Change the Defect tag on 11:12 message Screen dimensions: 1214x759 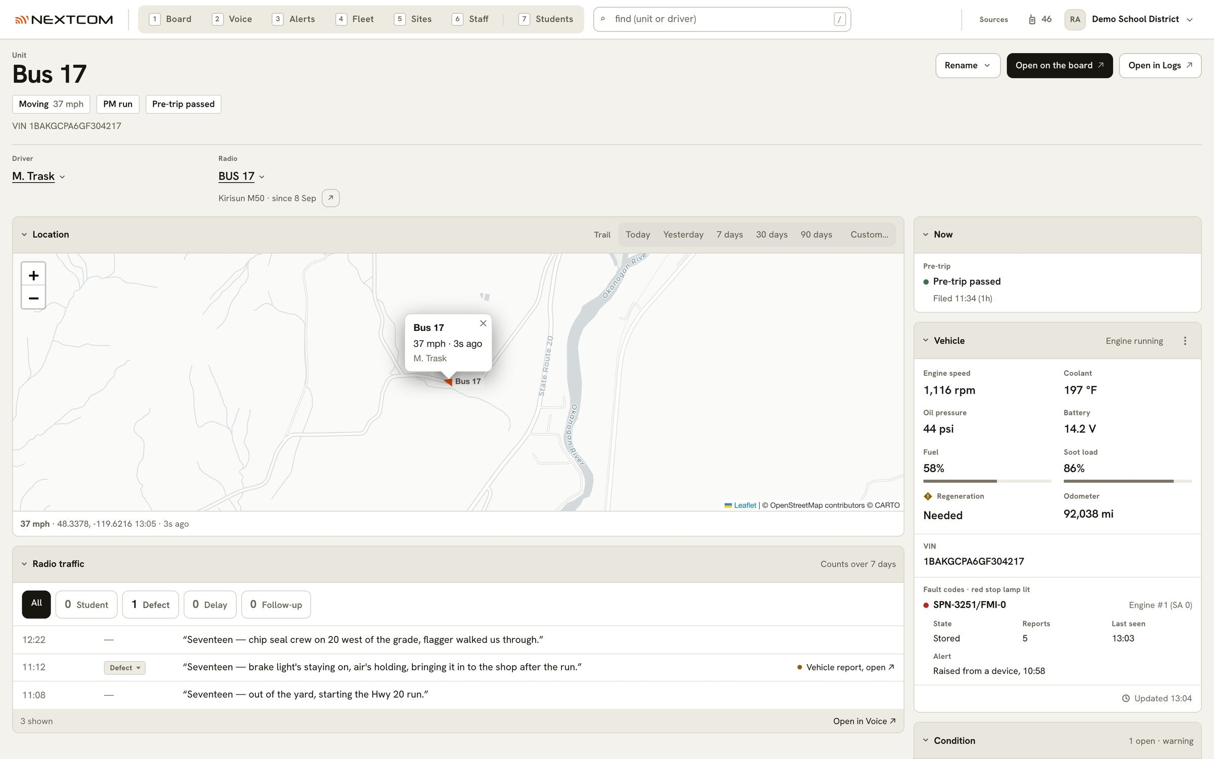pos(124,667)
